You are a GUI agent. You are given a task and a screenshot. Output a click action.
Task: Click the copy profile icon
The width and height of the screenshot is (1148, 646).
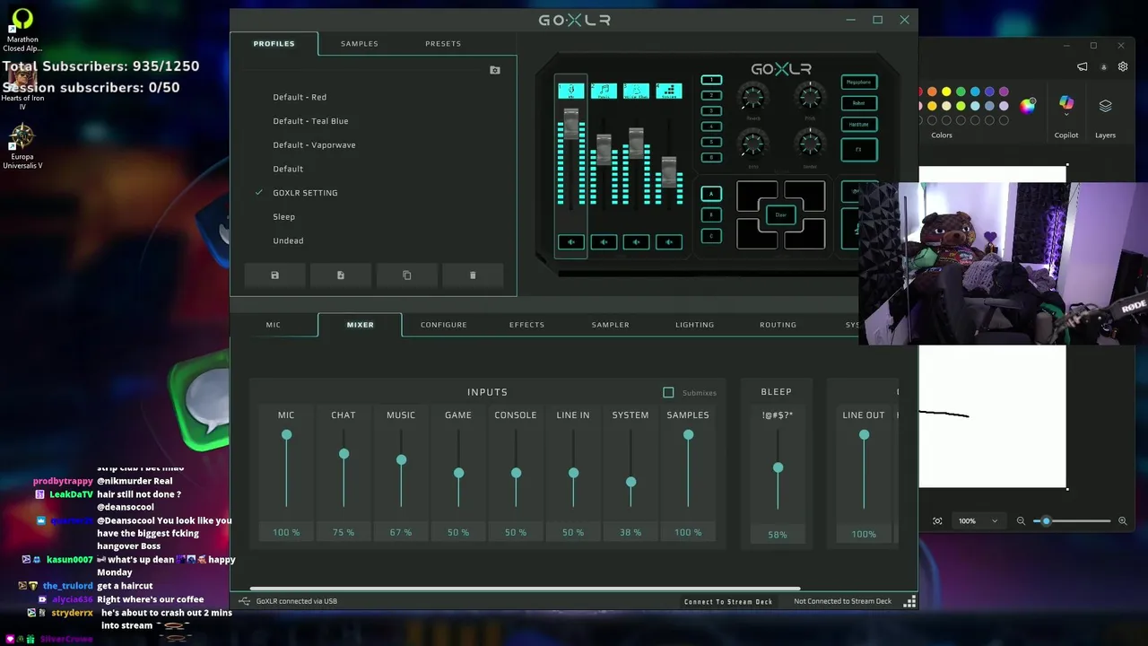(x=407, y=275)
